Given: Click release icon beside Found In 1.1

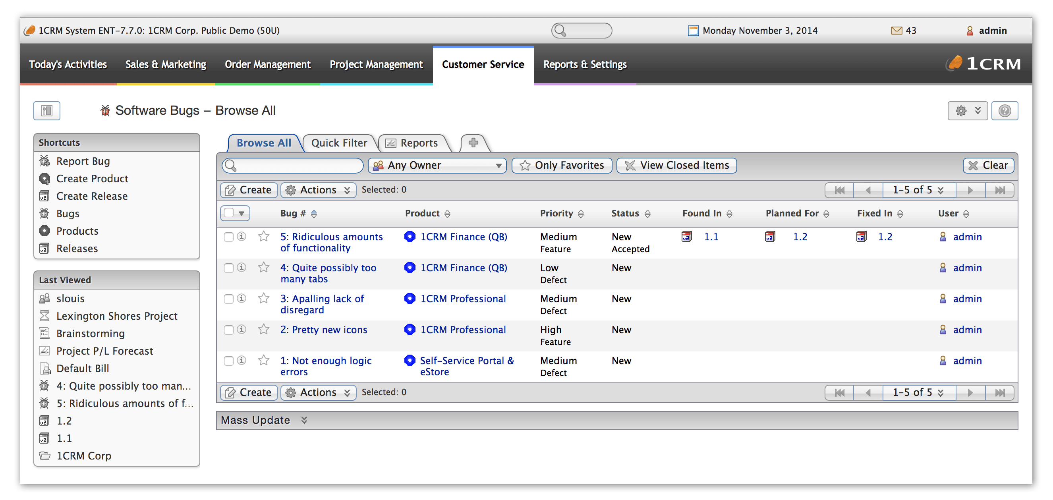Looking at the screenshot, I should click(687, 237).
